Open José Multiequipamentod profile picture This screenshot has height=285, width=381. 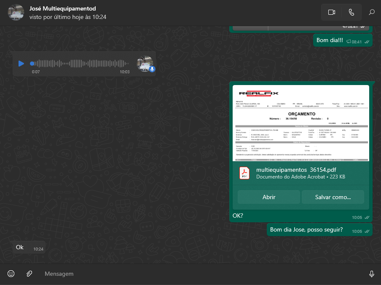click(x=16, y=13)
